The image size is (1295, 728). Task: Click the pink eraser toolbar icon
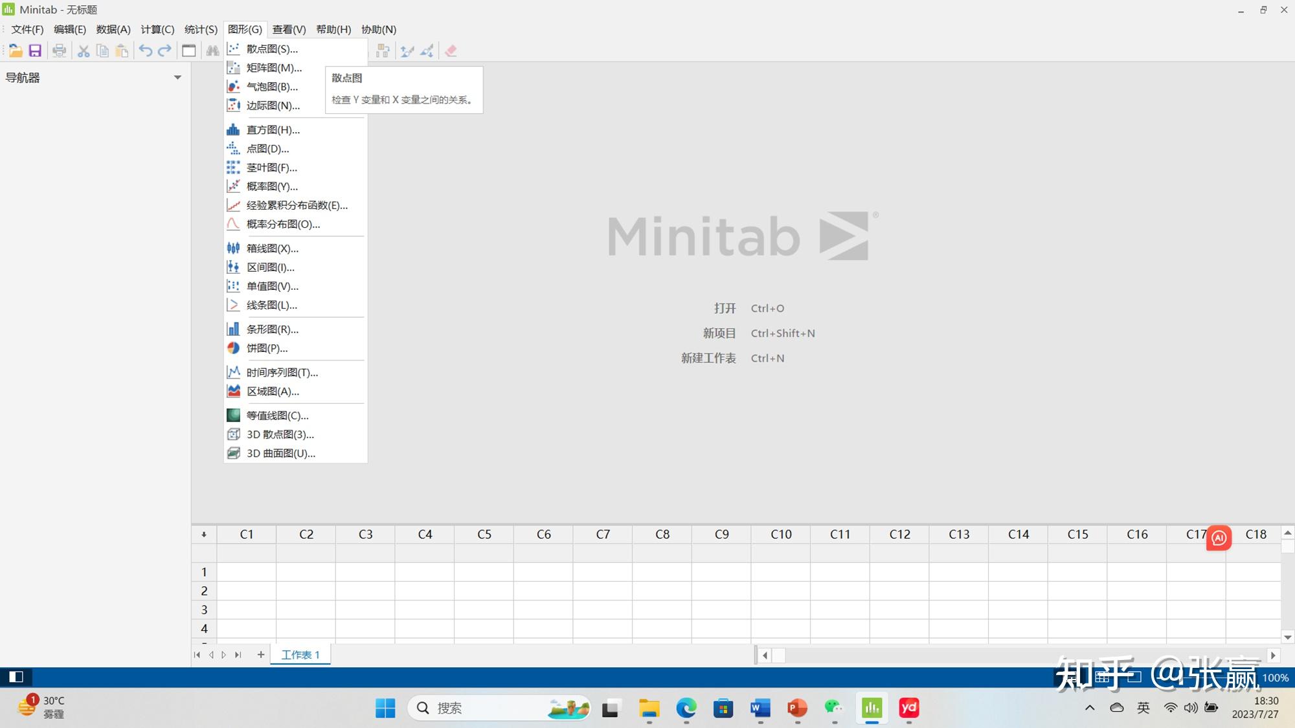451,50
